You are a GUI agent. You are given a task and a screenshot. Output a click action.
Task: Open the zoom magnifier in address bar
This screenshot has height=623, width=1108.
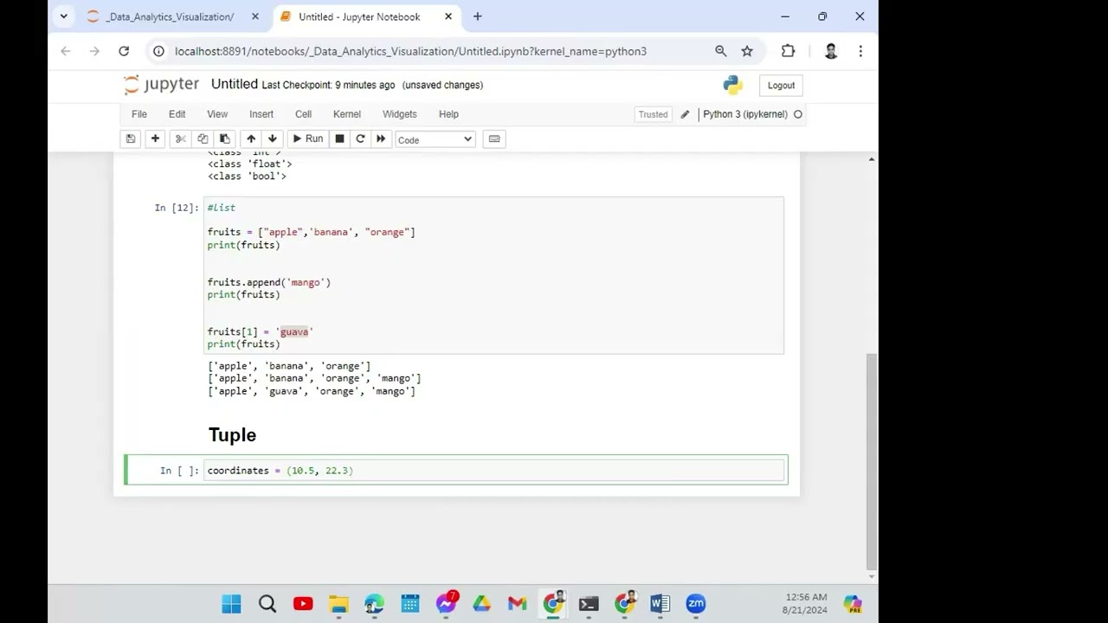point(720,51)
